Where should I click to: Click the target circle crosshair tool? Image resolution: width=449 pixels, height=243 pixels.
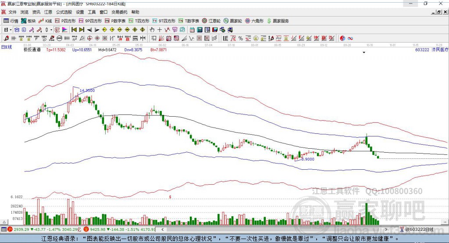[x=89, y=38]
